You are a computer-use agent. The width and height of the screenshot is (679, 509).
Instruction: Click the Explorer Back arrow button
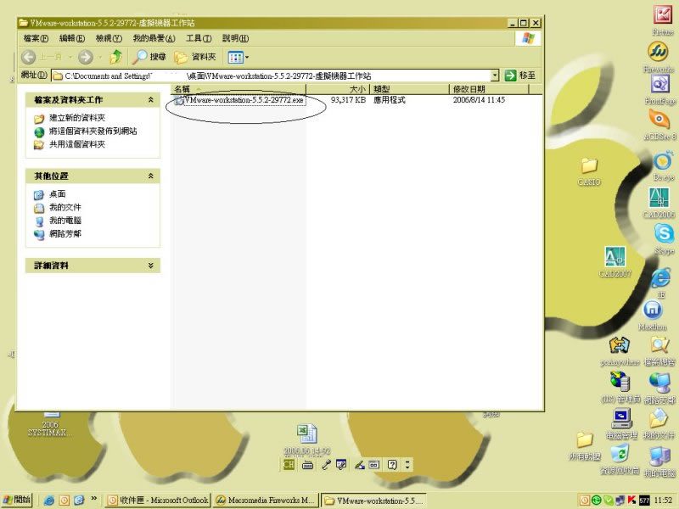coord(29,57)
